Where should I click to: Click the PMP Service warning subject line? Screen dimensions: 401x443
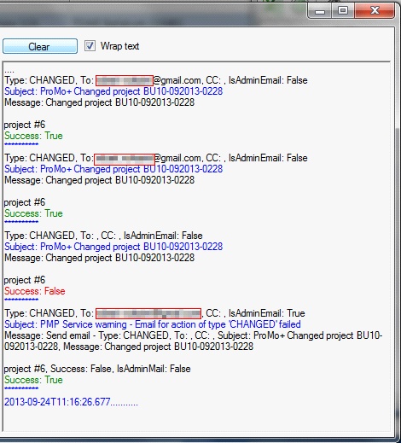(x=153, y=324)
